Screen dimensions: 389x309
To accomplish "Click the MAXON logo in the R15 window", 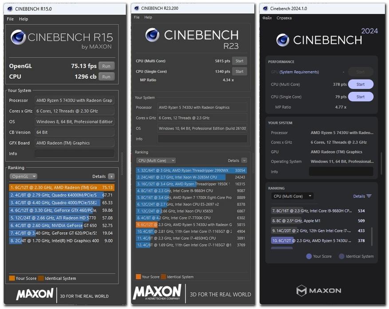I will [x=35, y=294].
